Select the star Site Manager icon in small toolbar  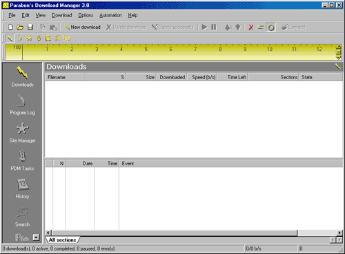click(29, 38)
